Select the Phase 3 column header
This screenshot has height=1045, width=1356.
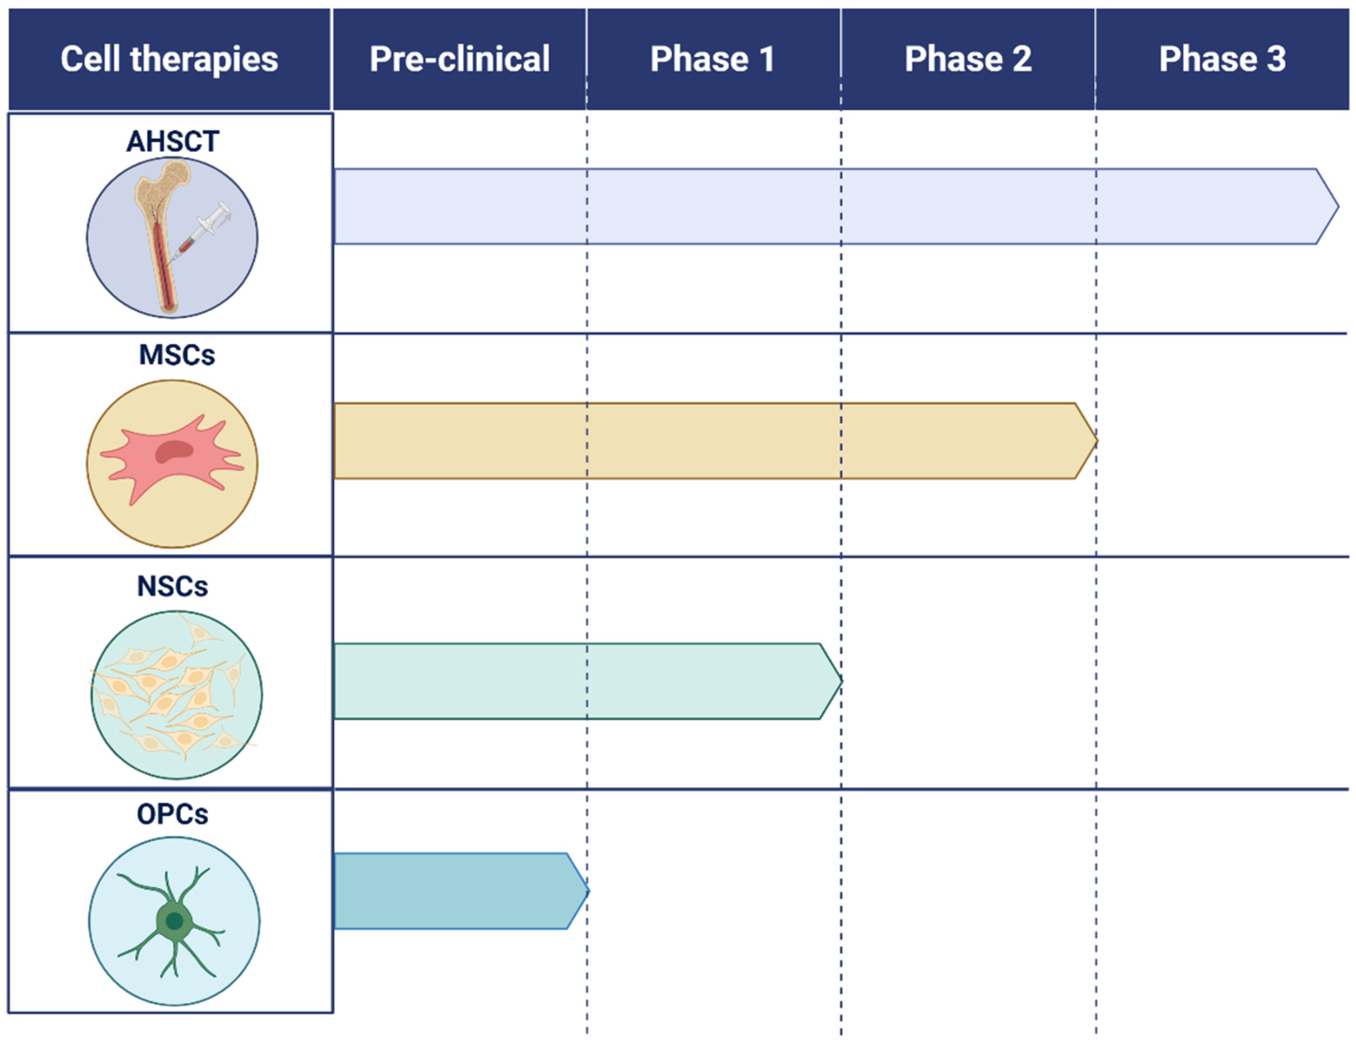click(x=1222, y=59)
